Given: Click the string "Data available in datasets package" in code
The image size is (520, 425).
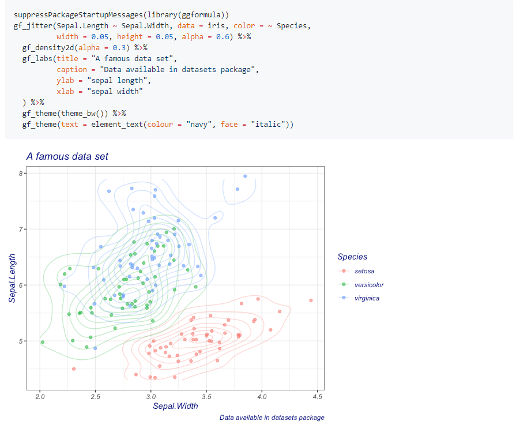Looking at the screenshot, I should tap(177, 70).
